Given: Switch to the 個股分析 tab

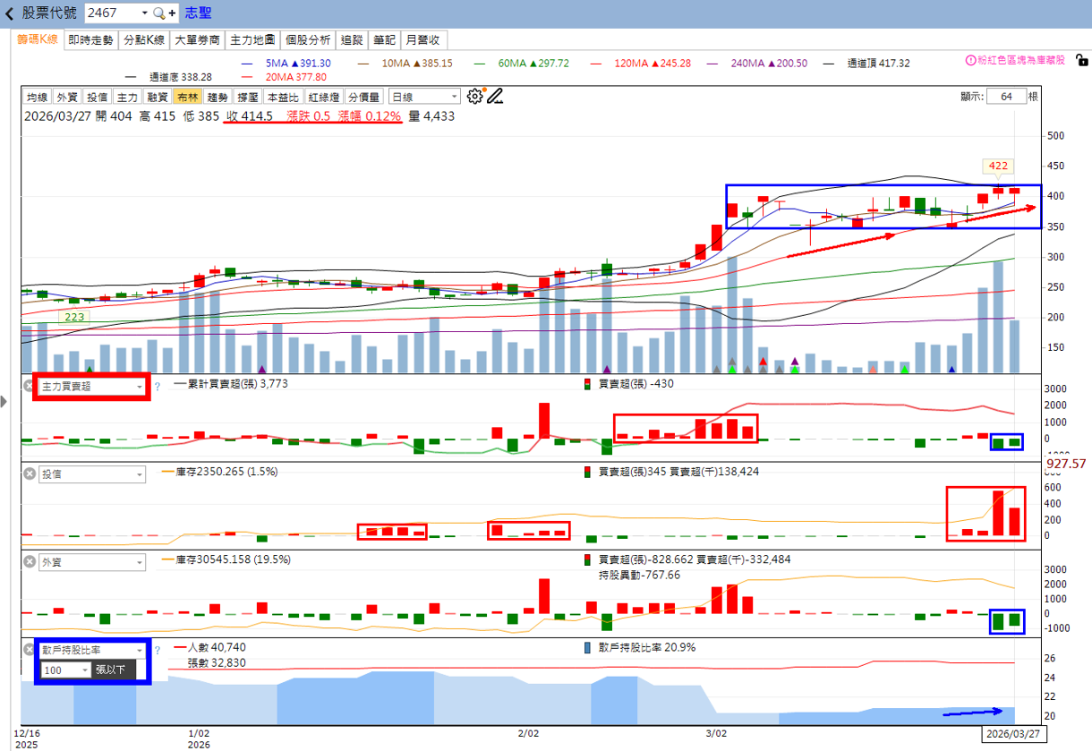Looking at the screenshot, I should [308, 39].
